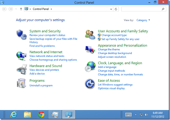Select the Add a language link
Viewport: 170px width, 120px height.
pyautogui.click(x=107, y=67)
